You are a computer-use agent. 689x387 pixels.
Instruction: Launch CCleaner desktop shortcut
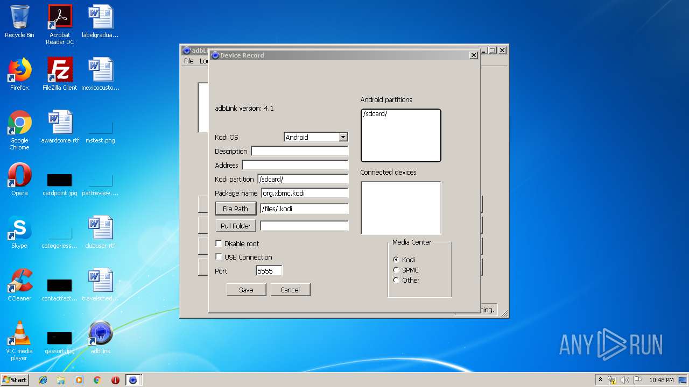[x=19, y=285]
